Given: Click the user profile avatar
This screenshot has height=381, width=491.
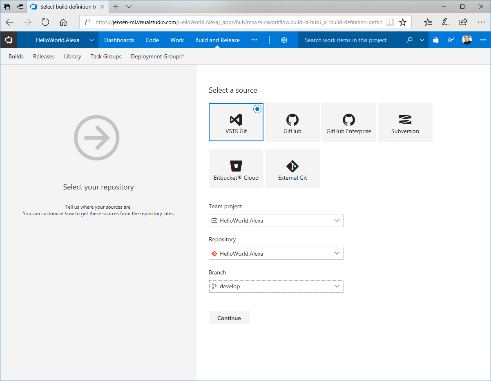Looking at the screenshot, I should tap(467, 40).
